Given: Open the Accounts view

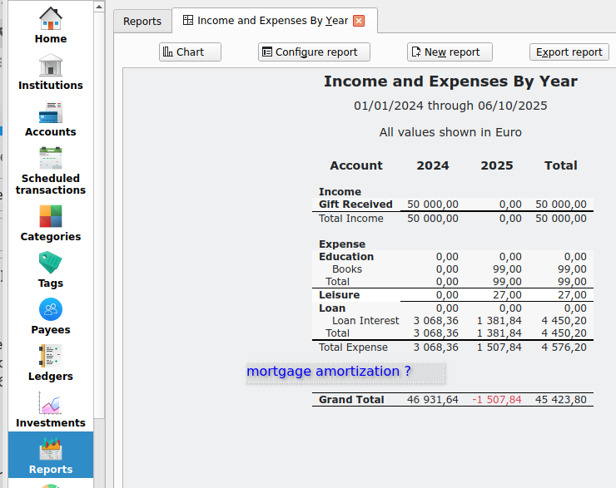Looking at the screenshot, I should 50,118.
